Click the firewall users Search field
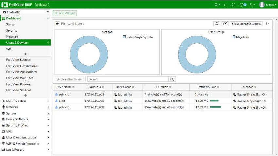Image resolution: width=278 pixels, height=156 pixels. (128, 79)
